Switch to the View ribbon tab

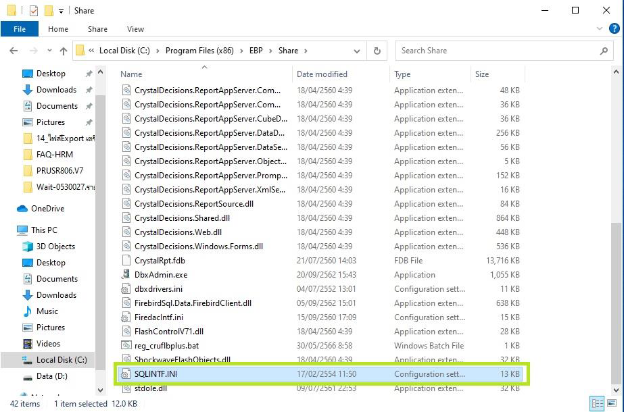(135, 29)
